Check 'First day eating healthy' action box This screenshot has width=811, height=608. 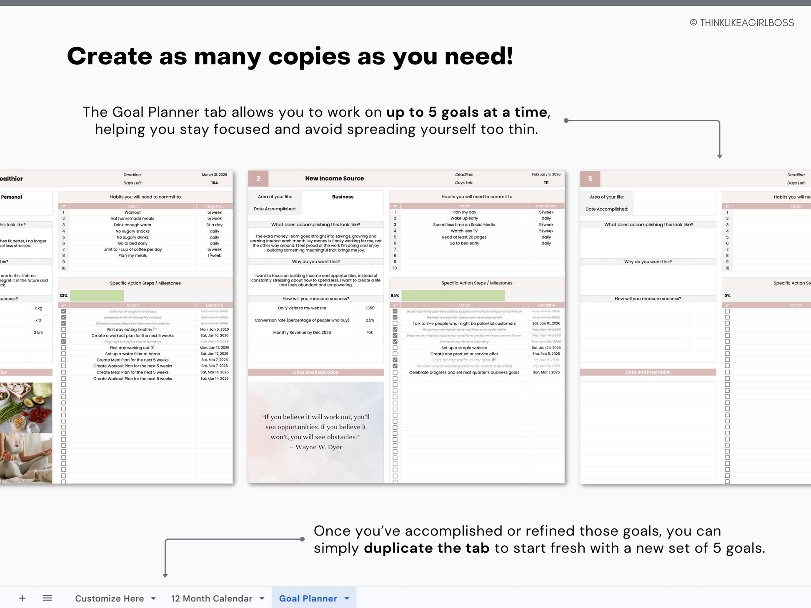pyautogui.click(x=64, y=329)
